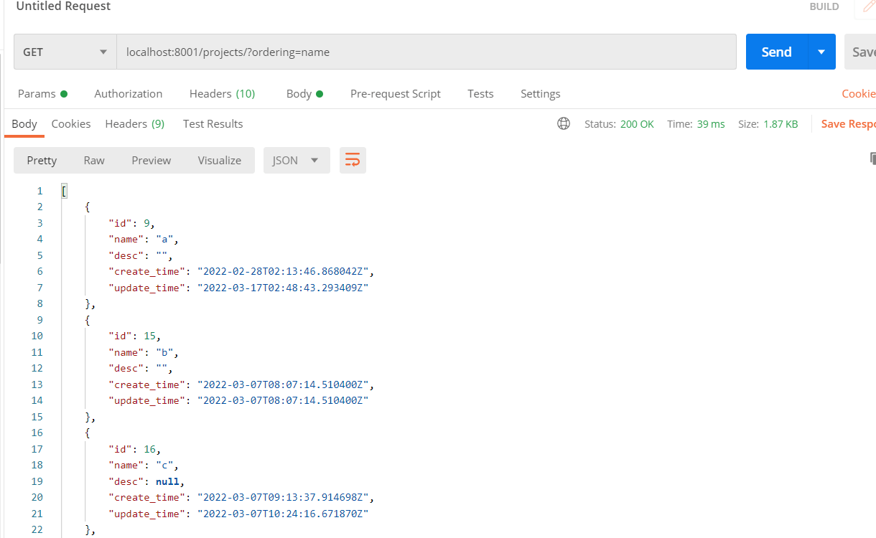Open the Pre-request Script tab

coord(396,94)
